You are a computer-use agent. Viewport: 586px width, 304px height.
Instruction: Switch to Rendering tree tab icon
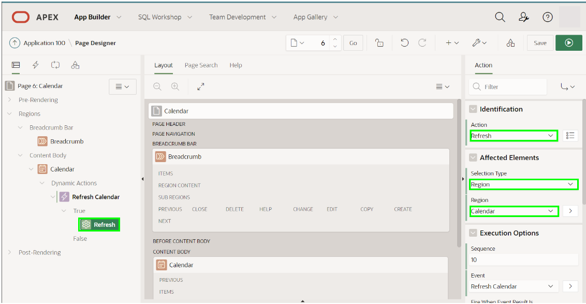pos(16,65)
